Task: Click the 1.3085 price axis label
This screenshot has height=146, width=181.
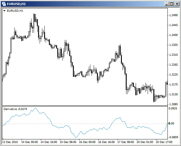Action: pyautogui.click(x=173, y=104)
